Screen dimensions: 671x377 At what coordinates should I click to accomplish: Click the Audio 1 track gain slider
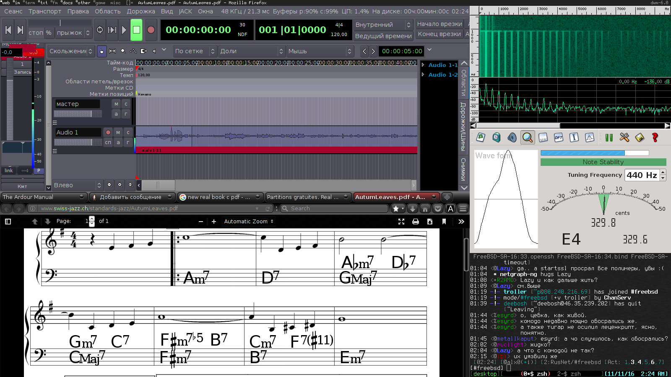point(78,142)
